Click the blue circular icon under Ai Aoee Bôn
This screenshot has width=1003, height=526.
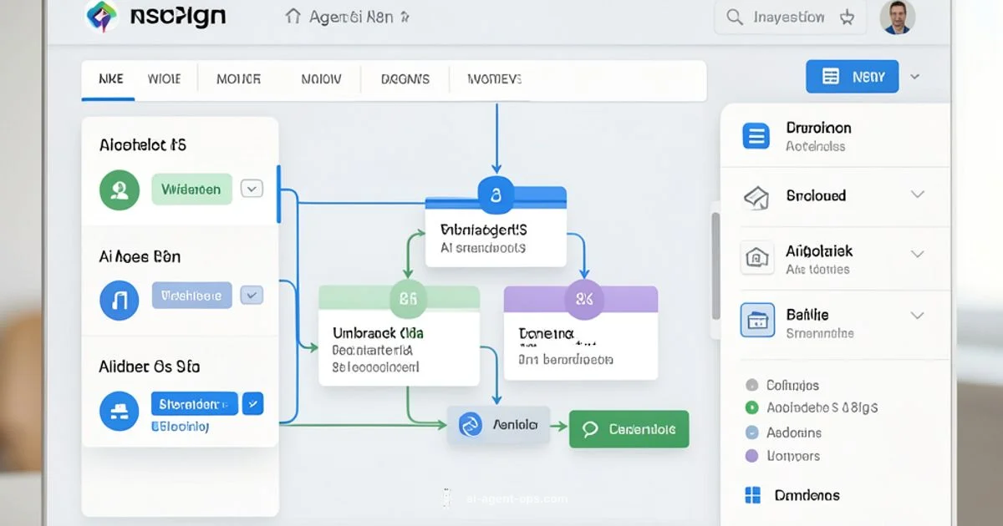(x=120, y=300)
